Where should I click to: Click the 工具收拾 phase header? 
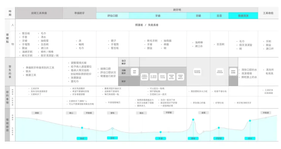pos(268,13)
